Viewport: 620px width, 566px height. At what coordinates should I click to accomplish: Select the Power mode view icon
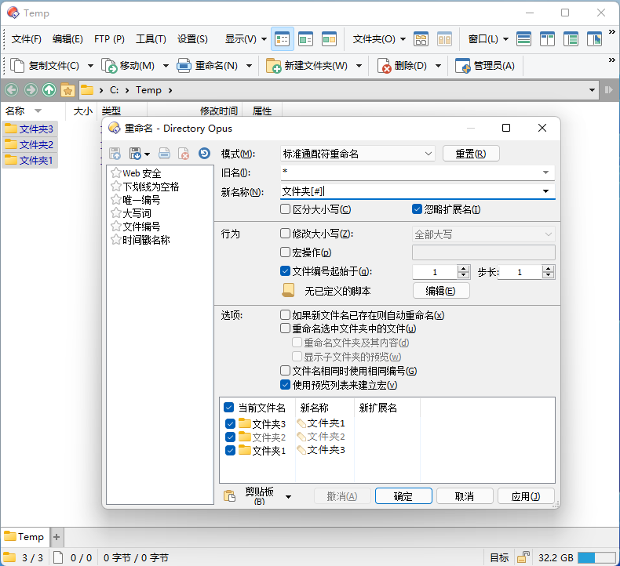[x=305, y=39]
